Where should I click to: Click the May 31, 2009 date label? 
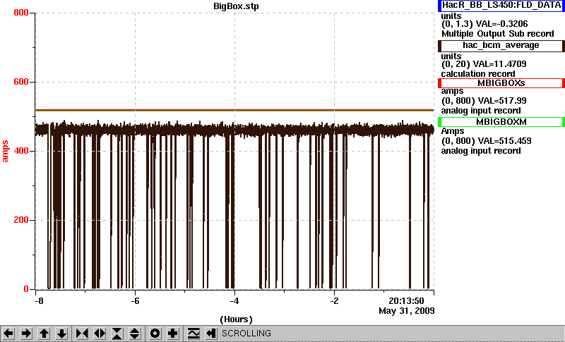click(x=407, y=311)
